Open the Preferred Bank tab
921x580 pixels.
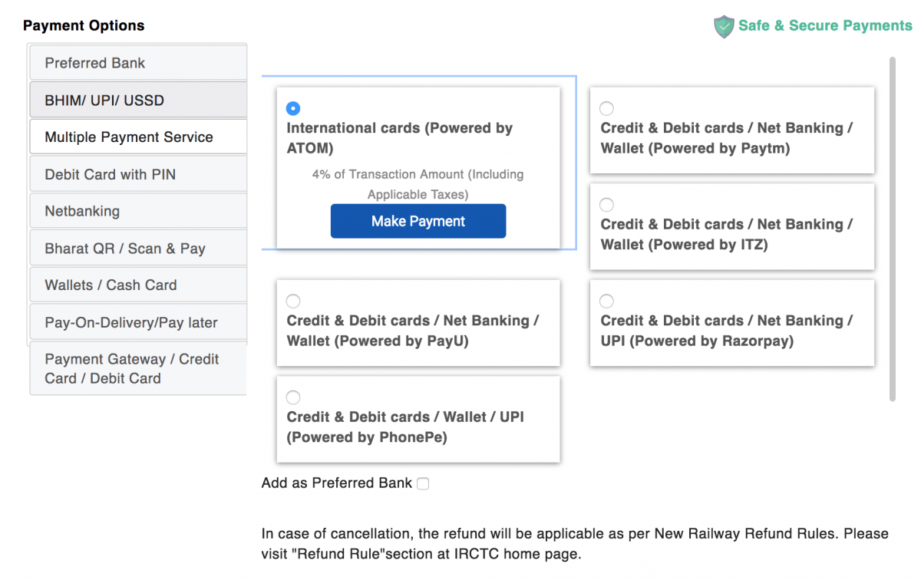pyautogui.click(x=138, y=63)
